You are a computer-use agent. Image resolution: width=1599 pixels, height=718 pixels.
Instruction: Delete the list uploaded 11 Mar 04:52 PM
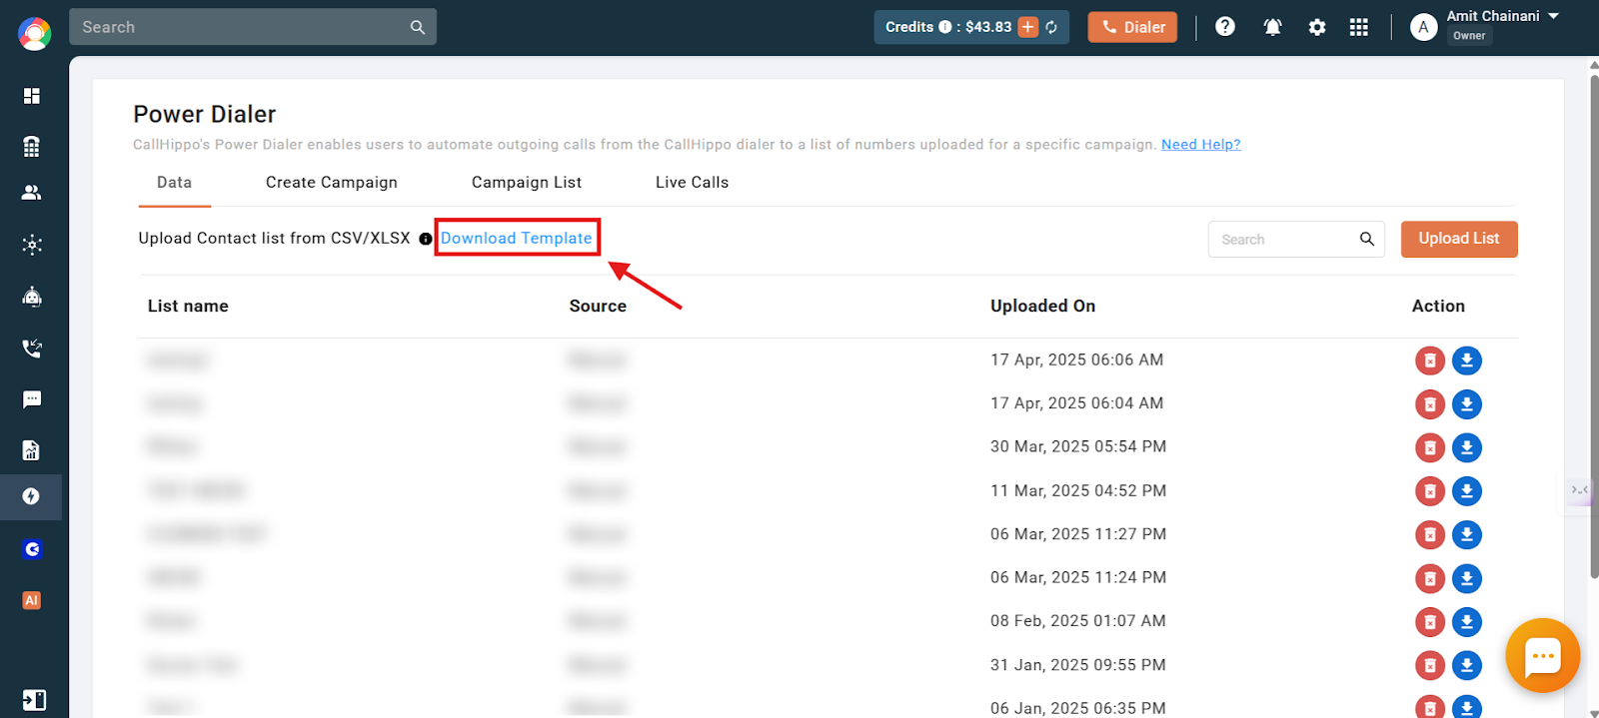1430,491
